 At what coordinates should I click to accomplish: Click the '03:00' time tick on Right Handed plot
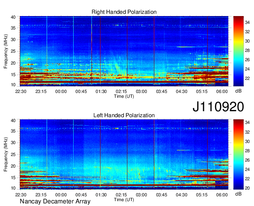pyautogui.click(x=142, y=91)
